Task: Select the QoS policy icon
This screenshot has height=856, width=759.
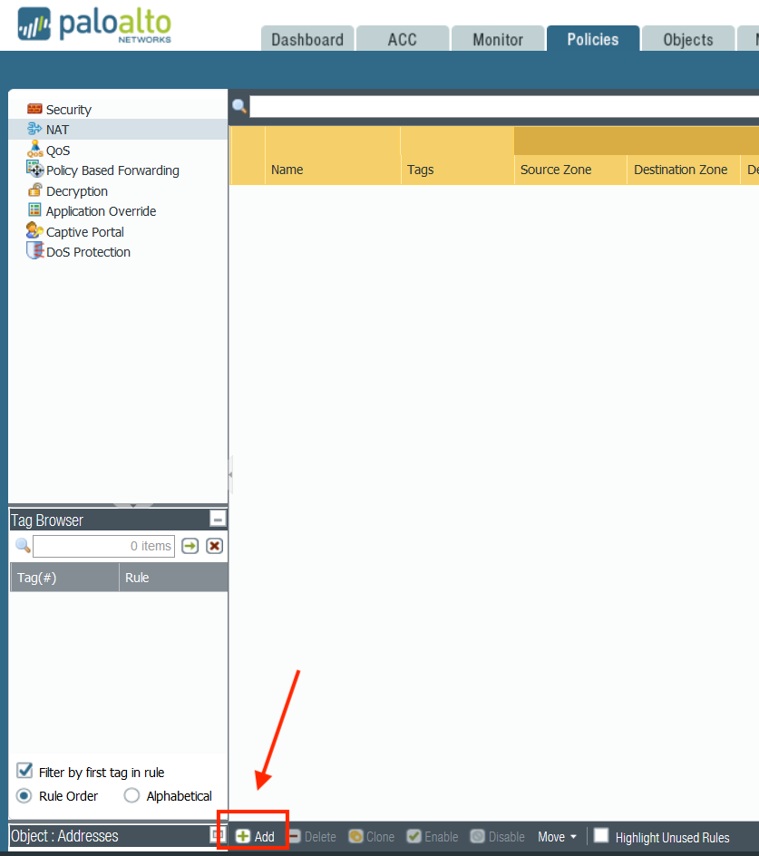Action: click(x=34, y=150)
